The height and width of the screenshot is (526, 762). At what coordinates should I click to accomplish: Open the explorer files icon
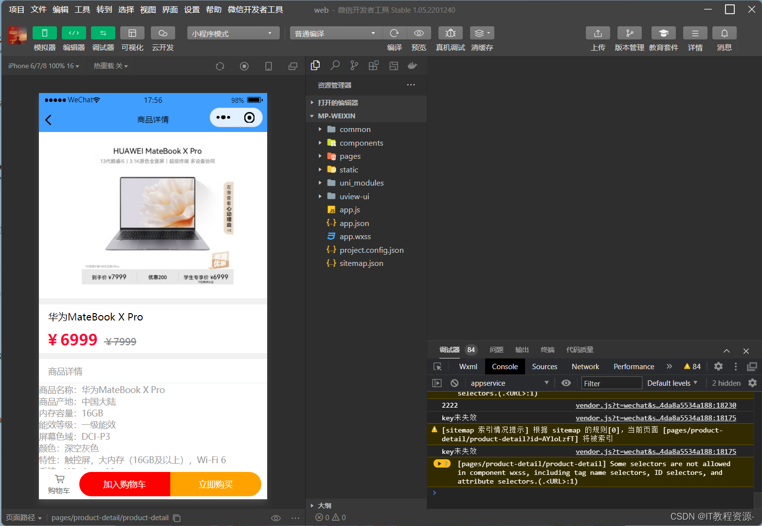tap(315, 65)
